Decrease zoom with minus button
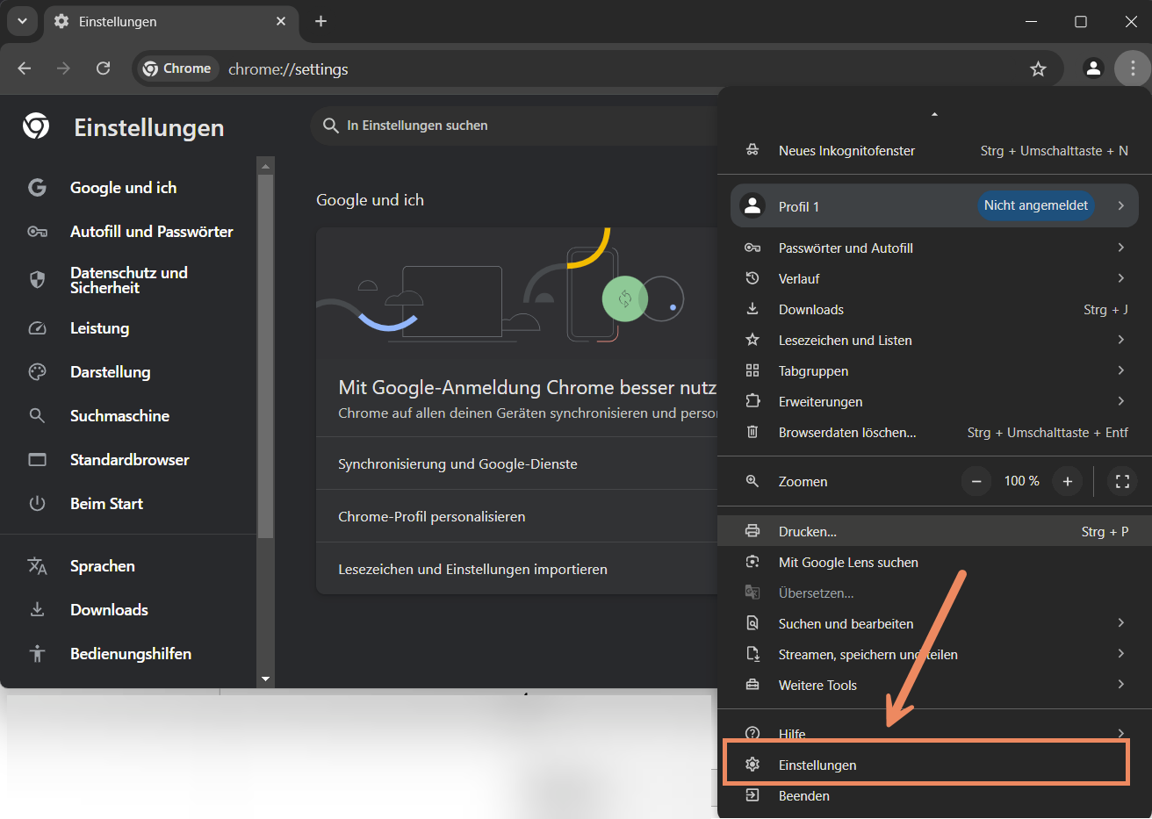 (x=976, y=481)
